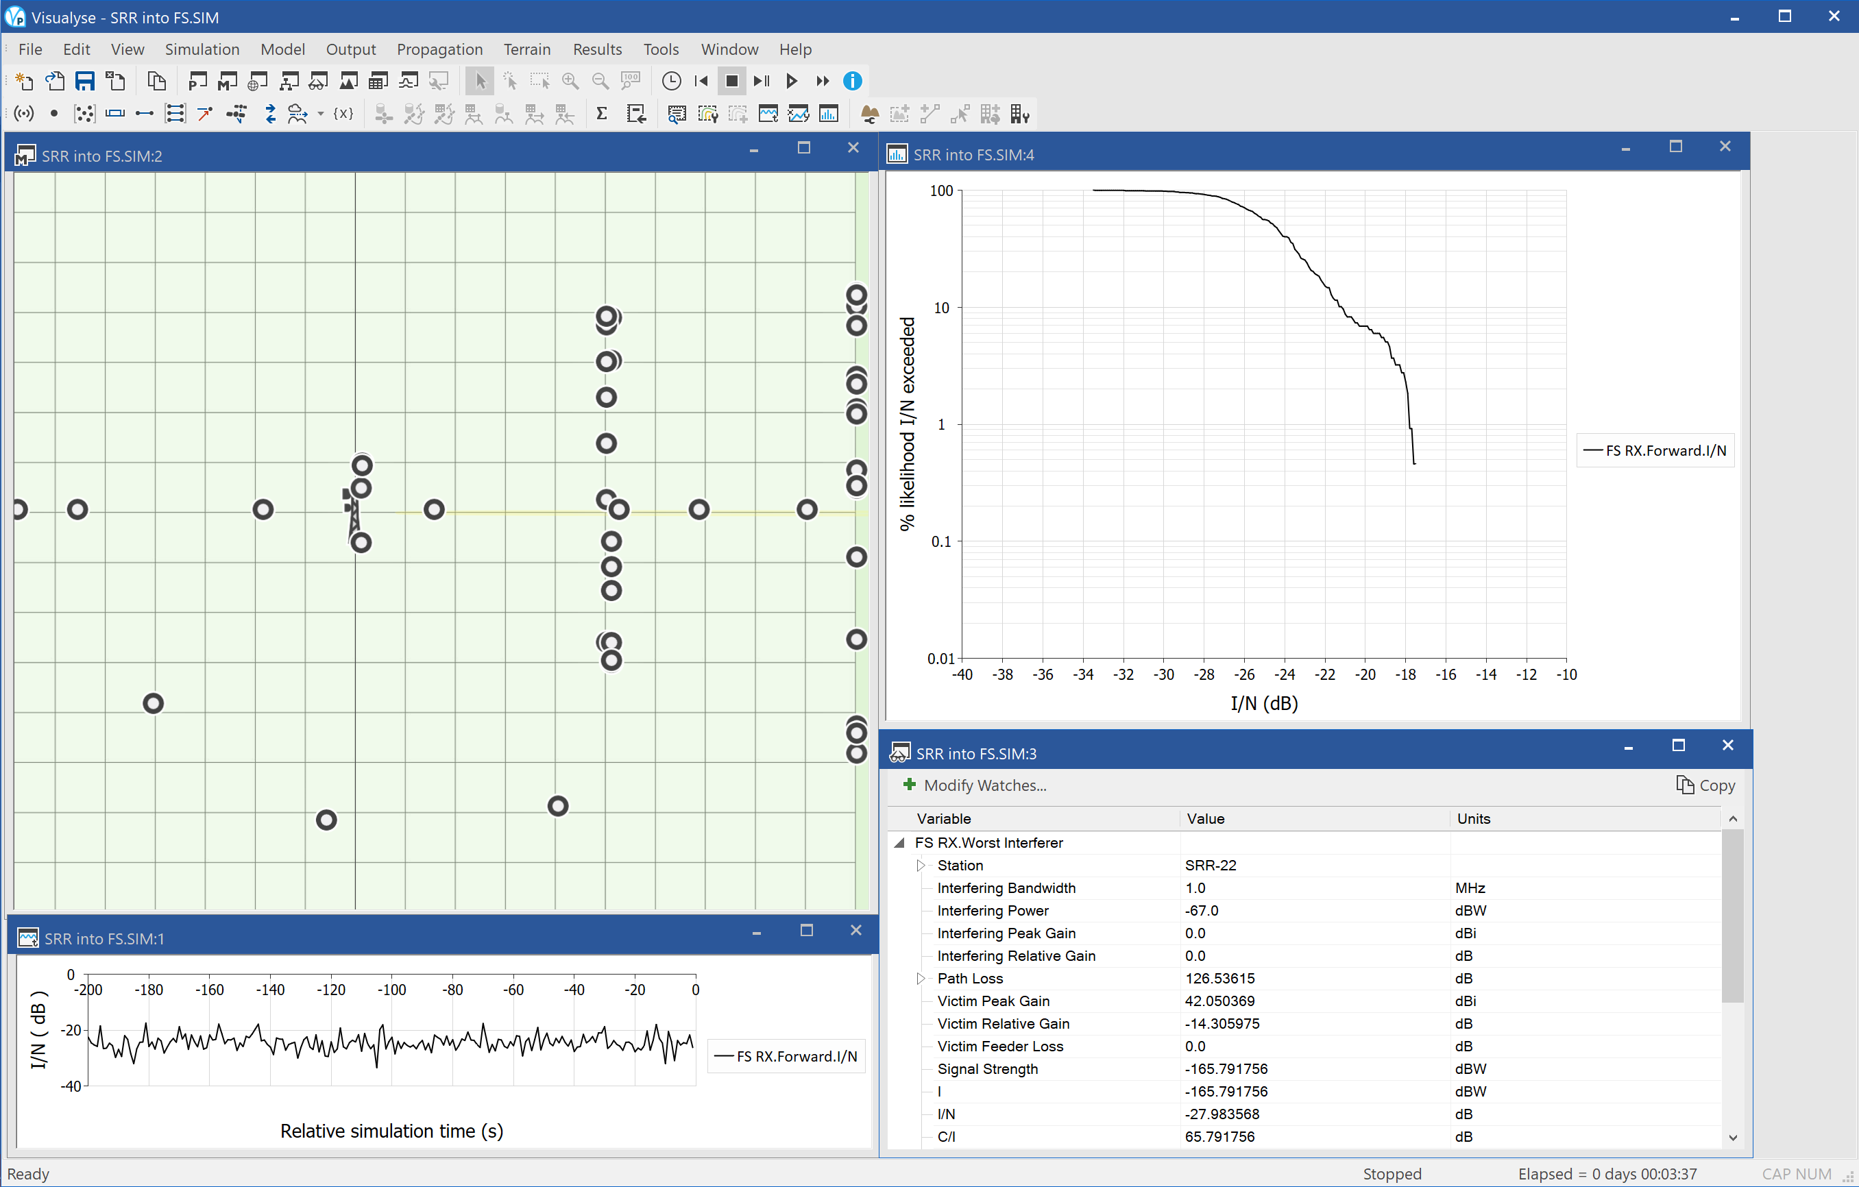Open the Tools menu

[x=661, y=49]
